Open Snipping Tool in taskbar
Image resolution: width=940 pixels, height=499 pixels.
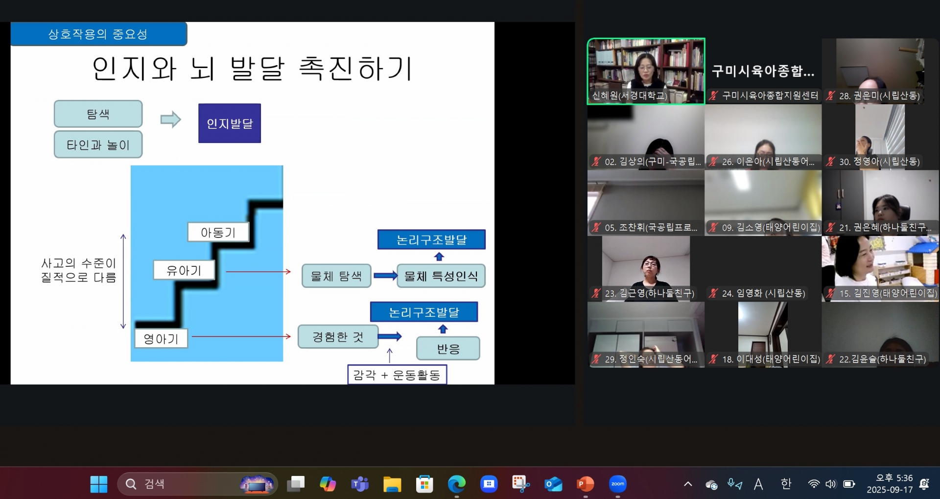(521, 484)
